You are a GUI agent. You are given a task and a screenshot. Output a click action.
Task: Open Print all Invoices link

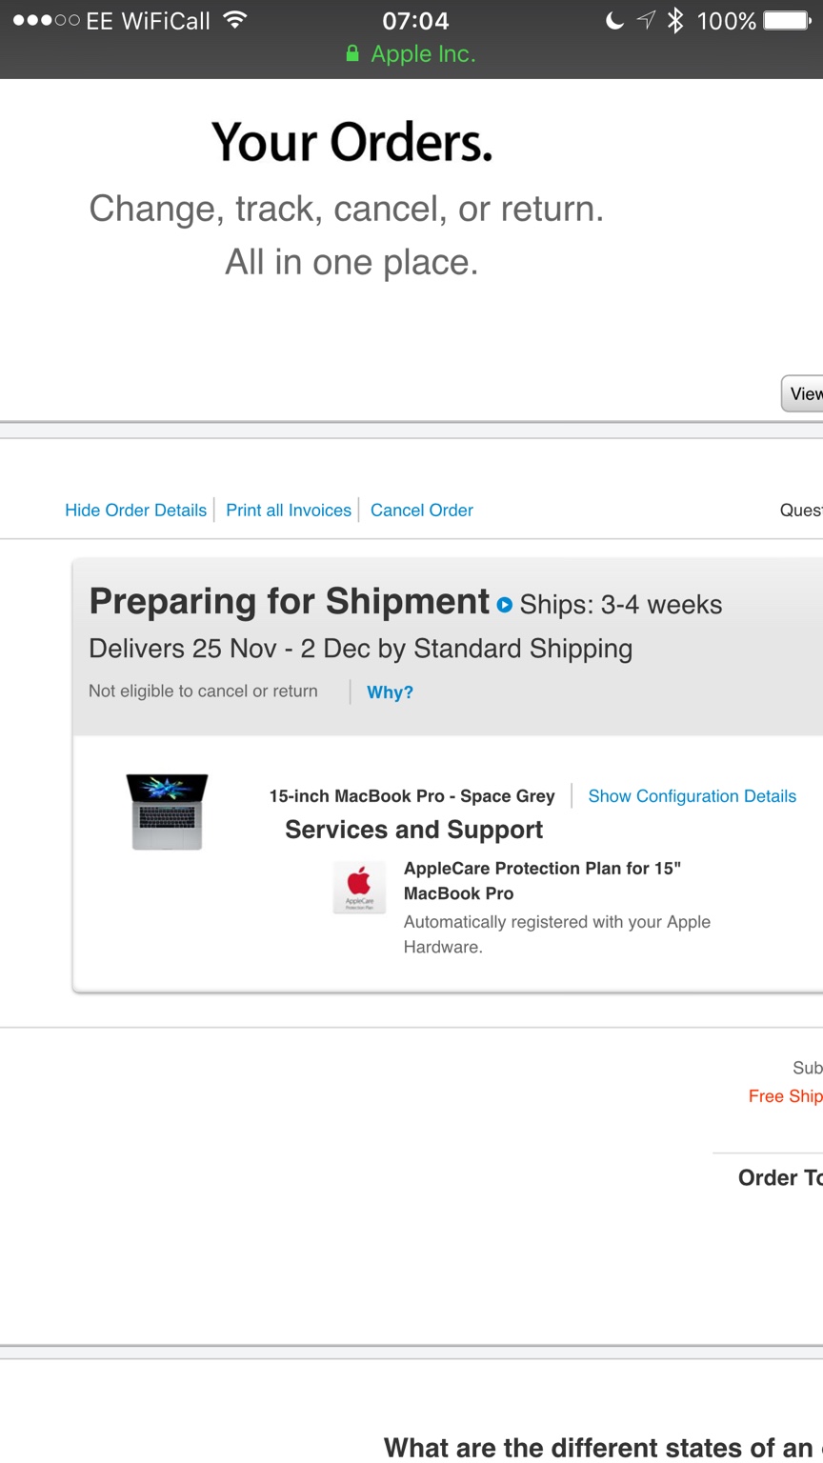pyautogui.click(x=289, y=511)
